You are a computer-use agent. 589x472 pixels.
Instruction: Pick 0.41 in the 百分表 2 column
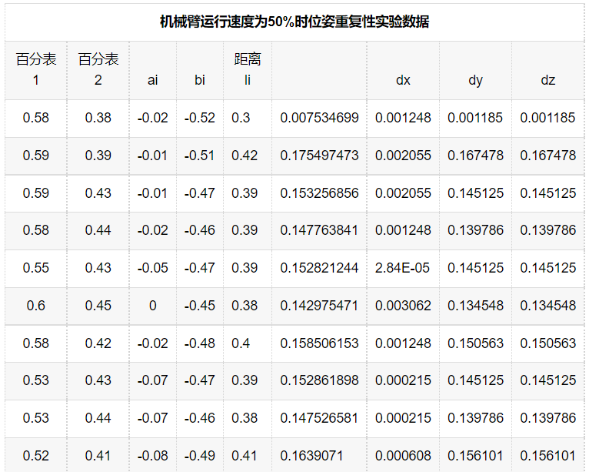(98, 456)
